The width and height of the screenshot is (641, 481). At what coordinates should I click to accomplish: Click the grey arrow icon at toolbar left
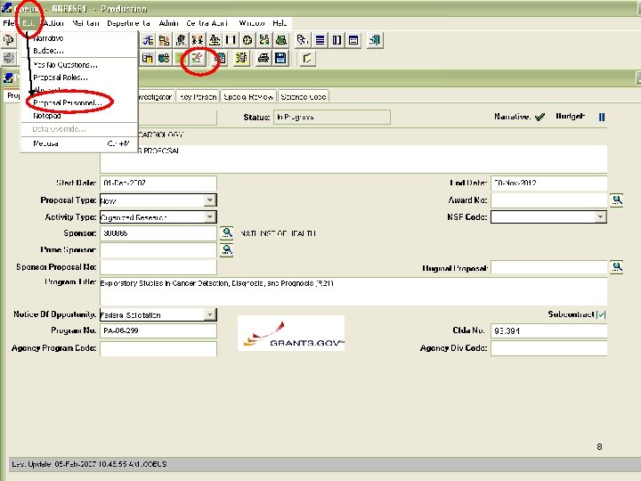point(9,58)
